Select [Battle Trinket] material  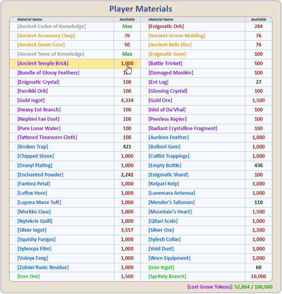coord(165,63)
